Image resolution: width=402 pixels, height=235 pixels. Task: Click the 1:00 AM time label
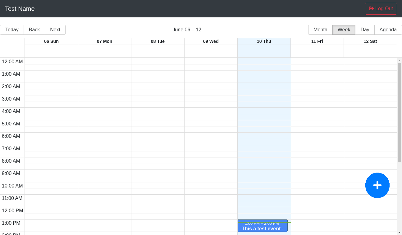[11, 74]
